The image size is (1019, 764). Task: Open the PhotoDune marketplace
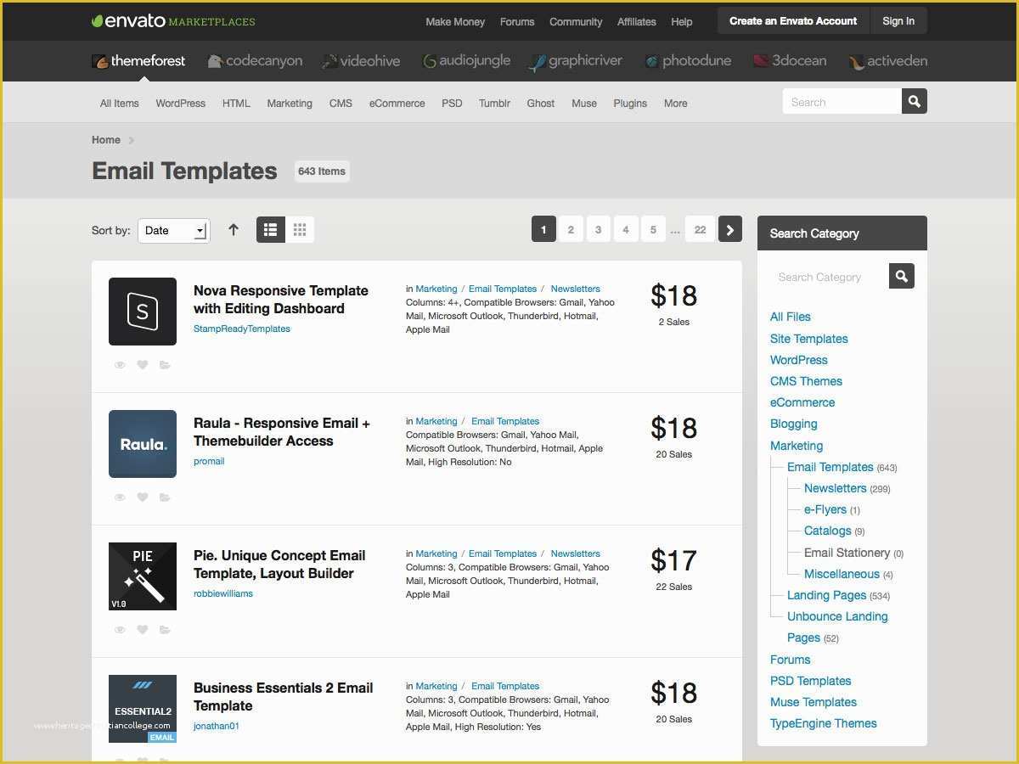click(687, 61)
